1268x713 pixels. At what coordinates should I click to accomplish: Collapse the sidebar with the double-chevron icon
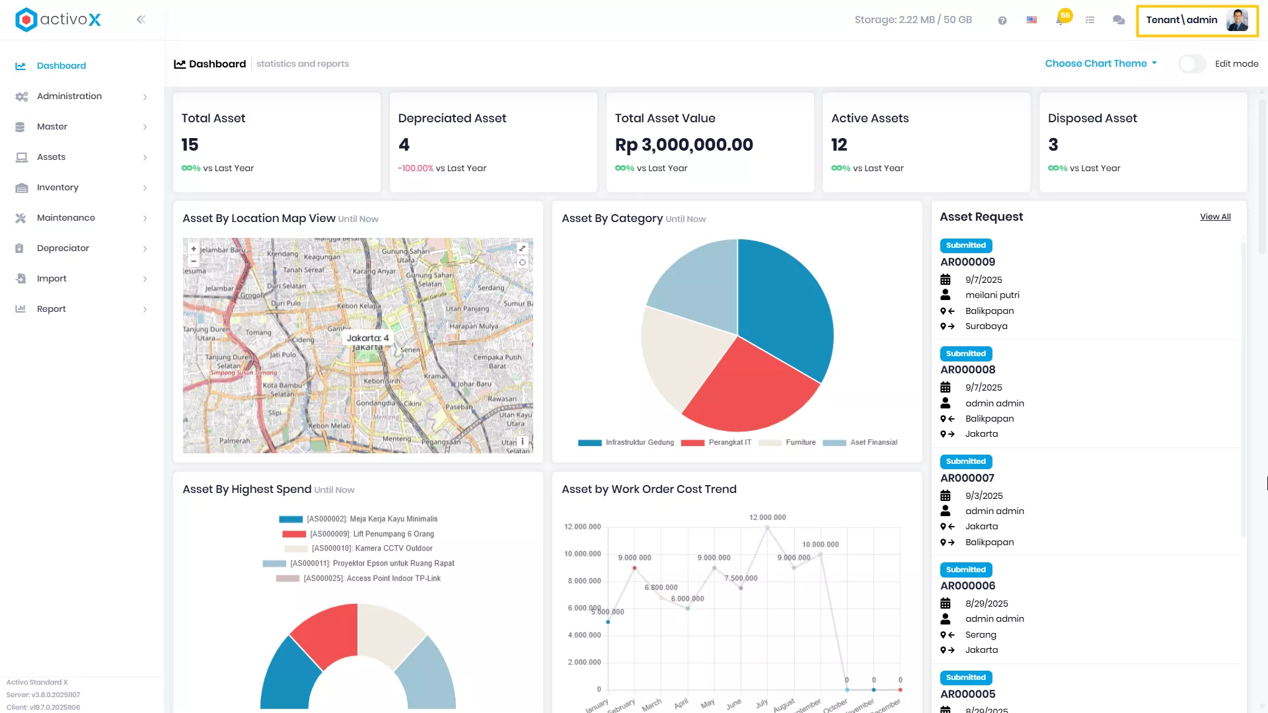point(141,20)
